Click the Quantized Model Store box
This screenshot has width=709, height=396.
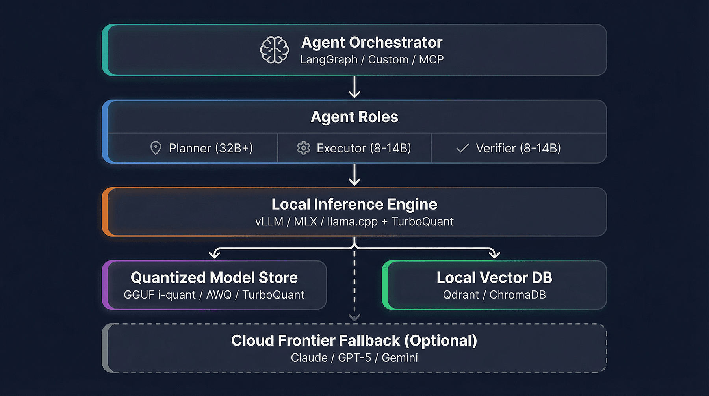(214, 284)
